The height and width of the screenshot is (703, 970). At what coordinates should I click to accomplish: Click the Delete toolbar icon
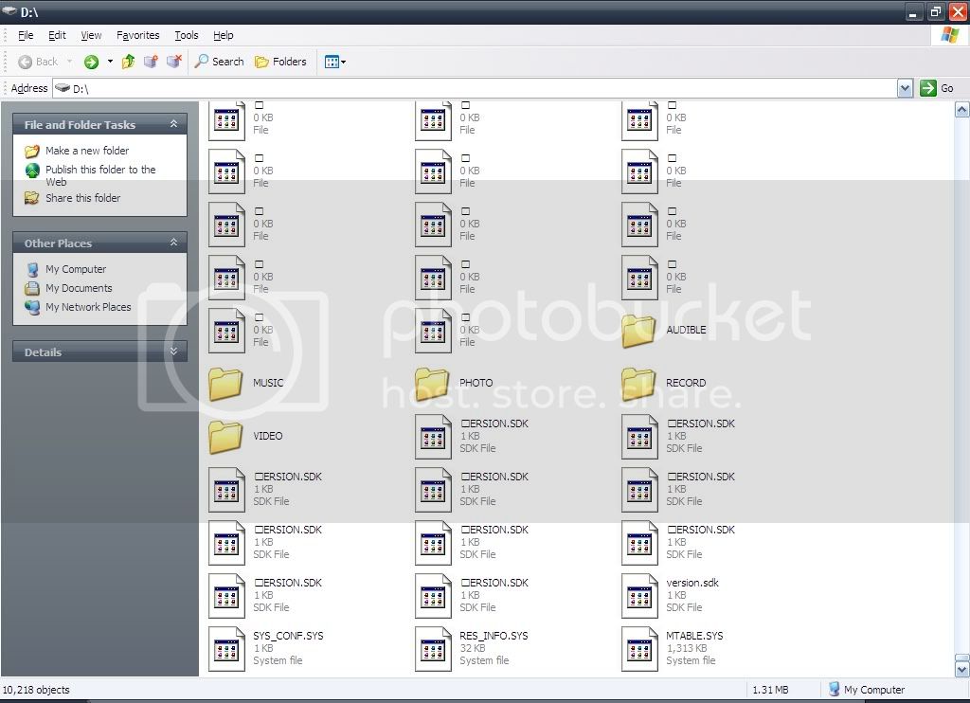174,62
